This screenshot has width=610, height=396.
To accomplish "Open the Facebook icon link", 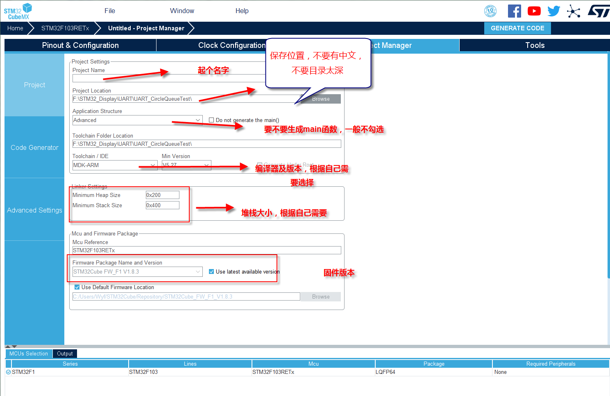I will click(515, 11).
